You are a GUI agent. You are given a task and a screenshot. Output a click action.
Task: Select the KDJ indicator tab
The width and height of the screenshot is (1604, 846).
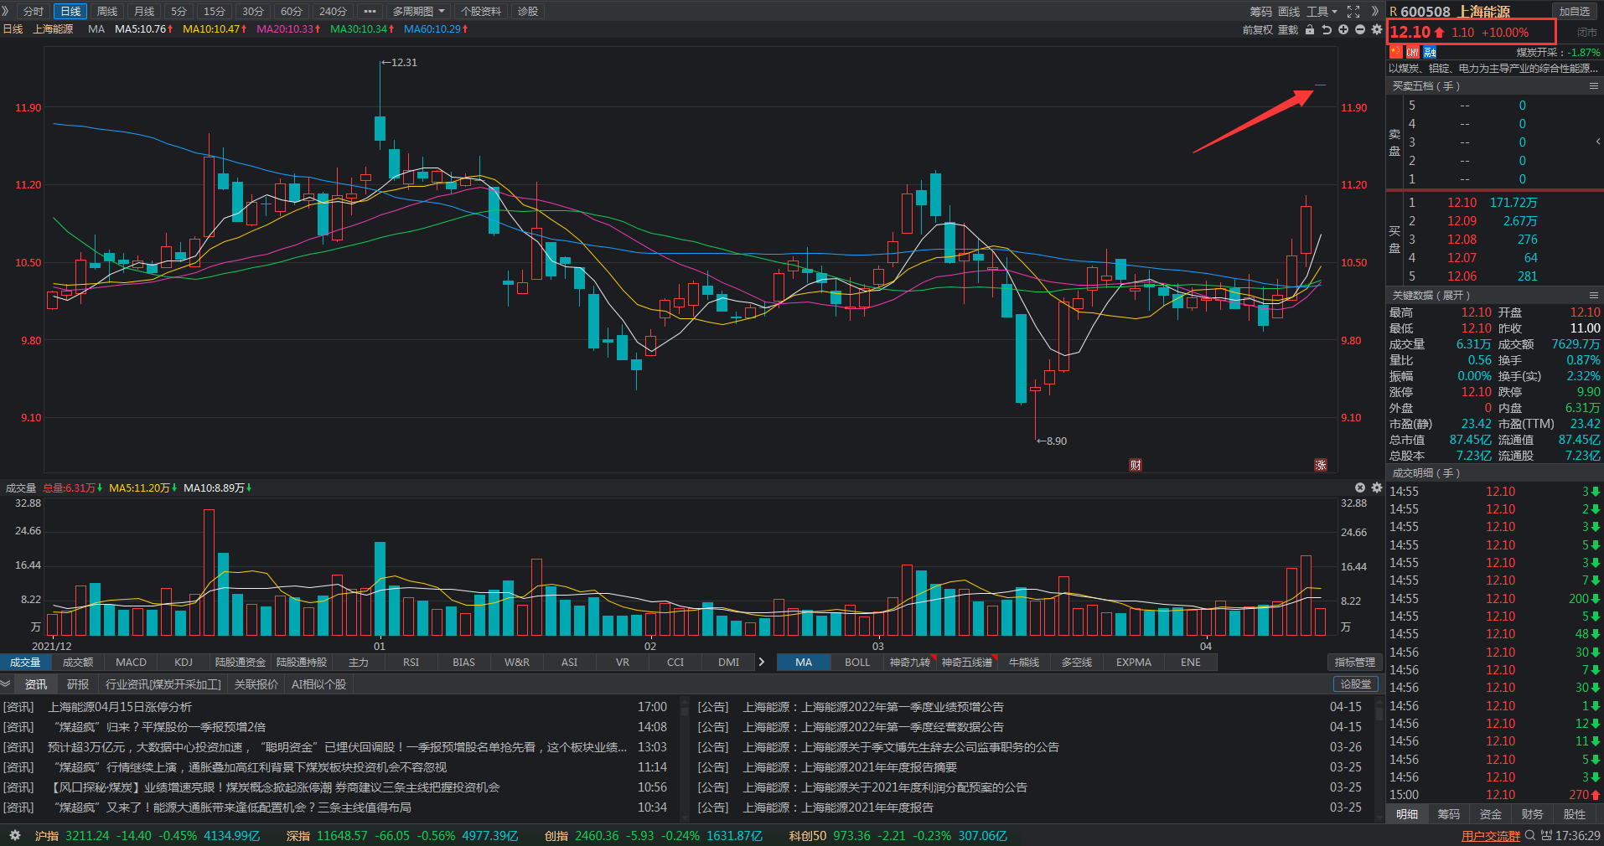coord(184,662)
